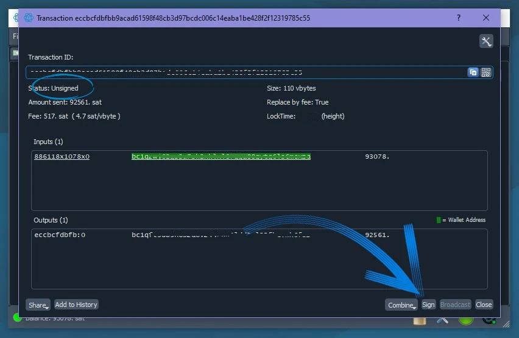Screen dimensions: 519x338
Task: Show the transaction ID QR code
Action: (x=485, y=72)
